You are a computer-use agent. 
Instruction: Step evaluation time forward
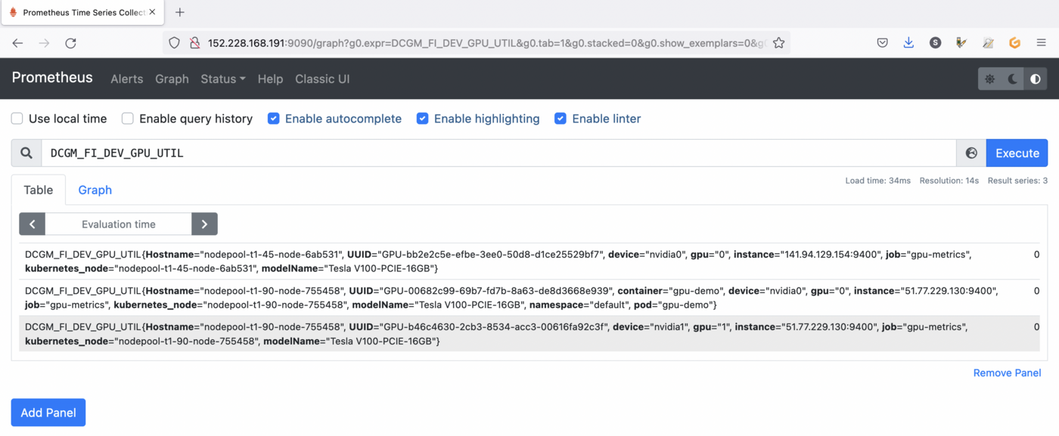coord(204,224)
